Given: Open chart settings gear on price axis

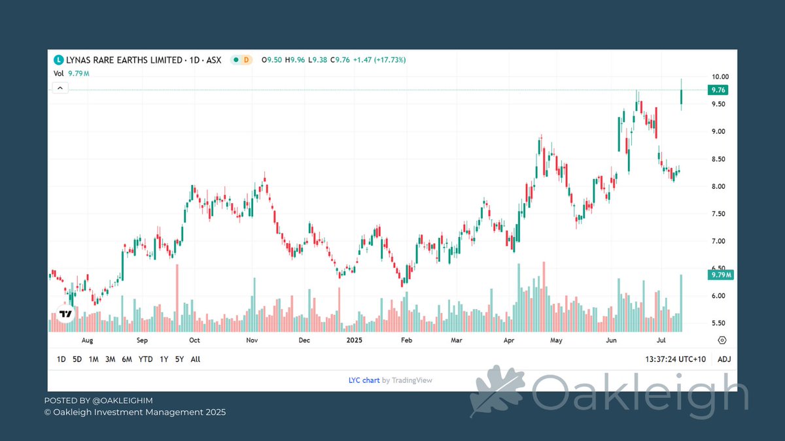Looking at the screenshot, I should coord(722,340).
